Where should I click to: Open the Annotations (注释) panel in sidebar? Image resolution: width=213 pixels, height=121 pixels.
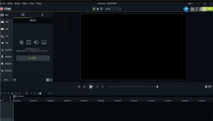[6, 22]
